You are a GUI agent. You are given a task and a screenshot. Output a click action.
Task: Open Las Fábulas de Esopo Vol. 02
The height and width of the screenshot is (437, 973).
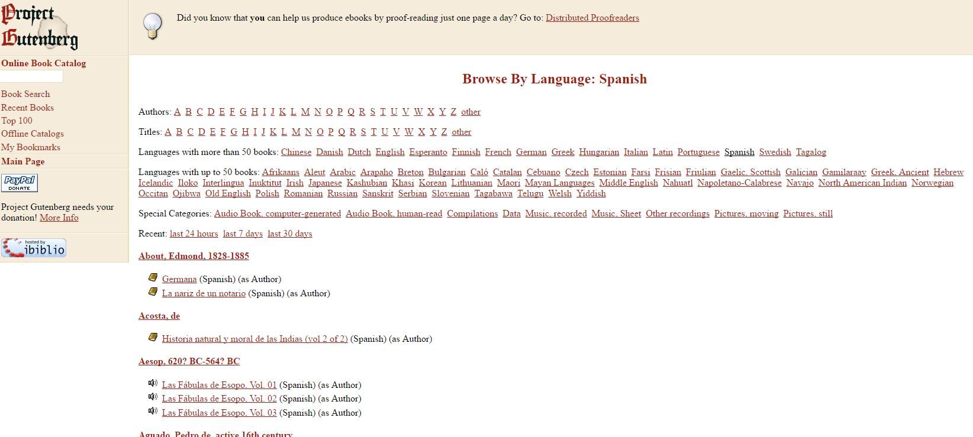point(219,399)
